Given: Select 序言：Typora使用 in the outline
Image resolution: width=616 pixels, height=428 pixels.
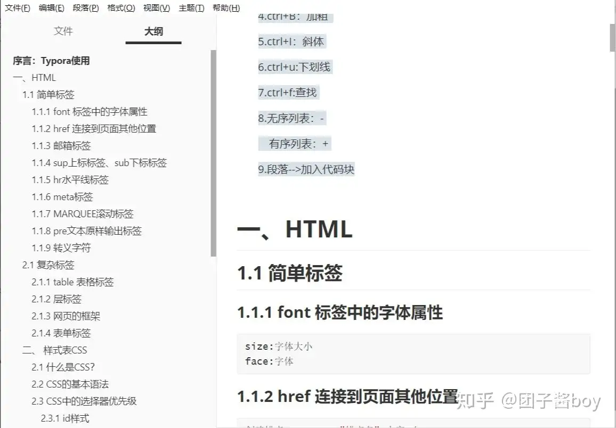Looking at the screenshot, I should [51, 61].
